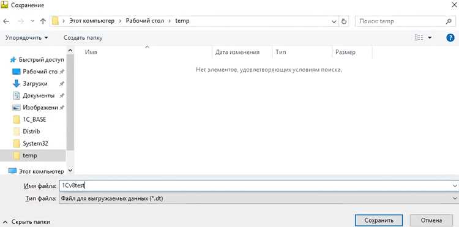Open 'Документы' in sidebar
Image resolution: width=459 pixels, height=227 pixels.
pos(39,95)
